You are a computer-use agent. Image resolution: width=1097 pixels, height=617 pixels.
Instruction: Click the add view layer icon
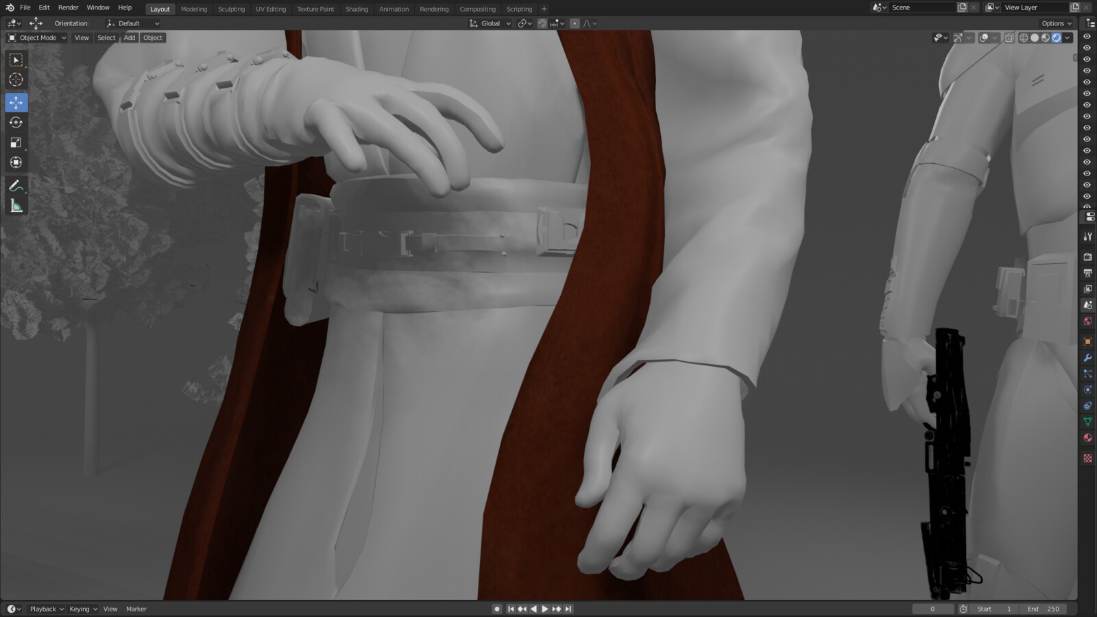(1075, 8)
